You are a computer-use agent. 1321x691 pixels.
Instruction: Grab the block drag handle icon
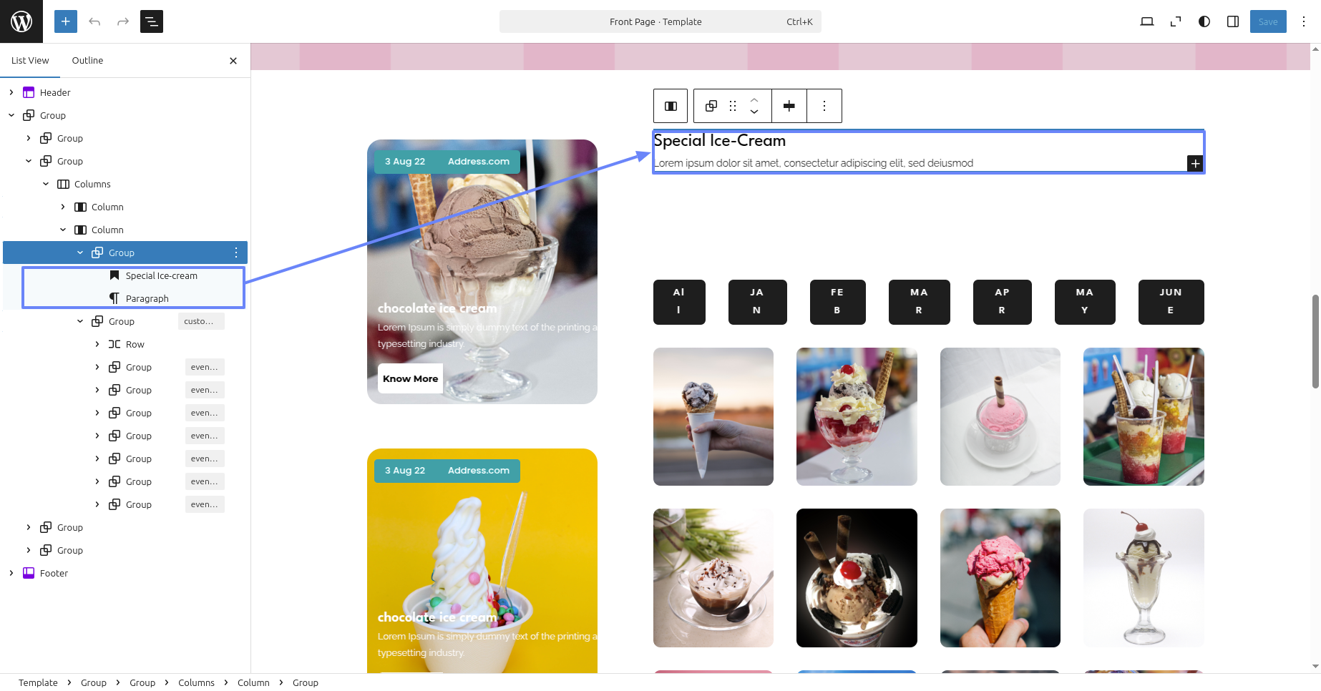click(733, 106)
